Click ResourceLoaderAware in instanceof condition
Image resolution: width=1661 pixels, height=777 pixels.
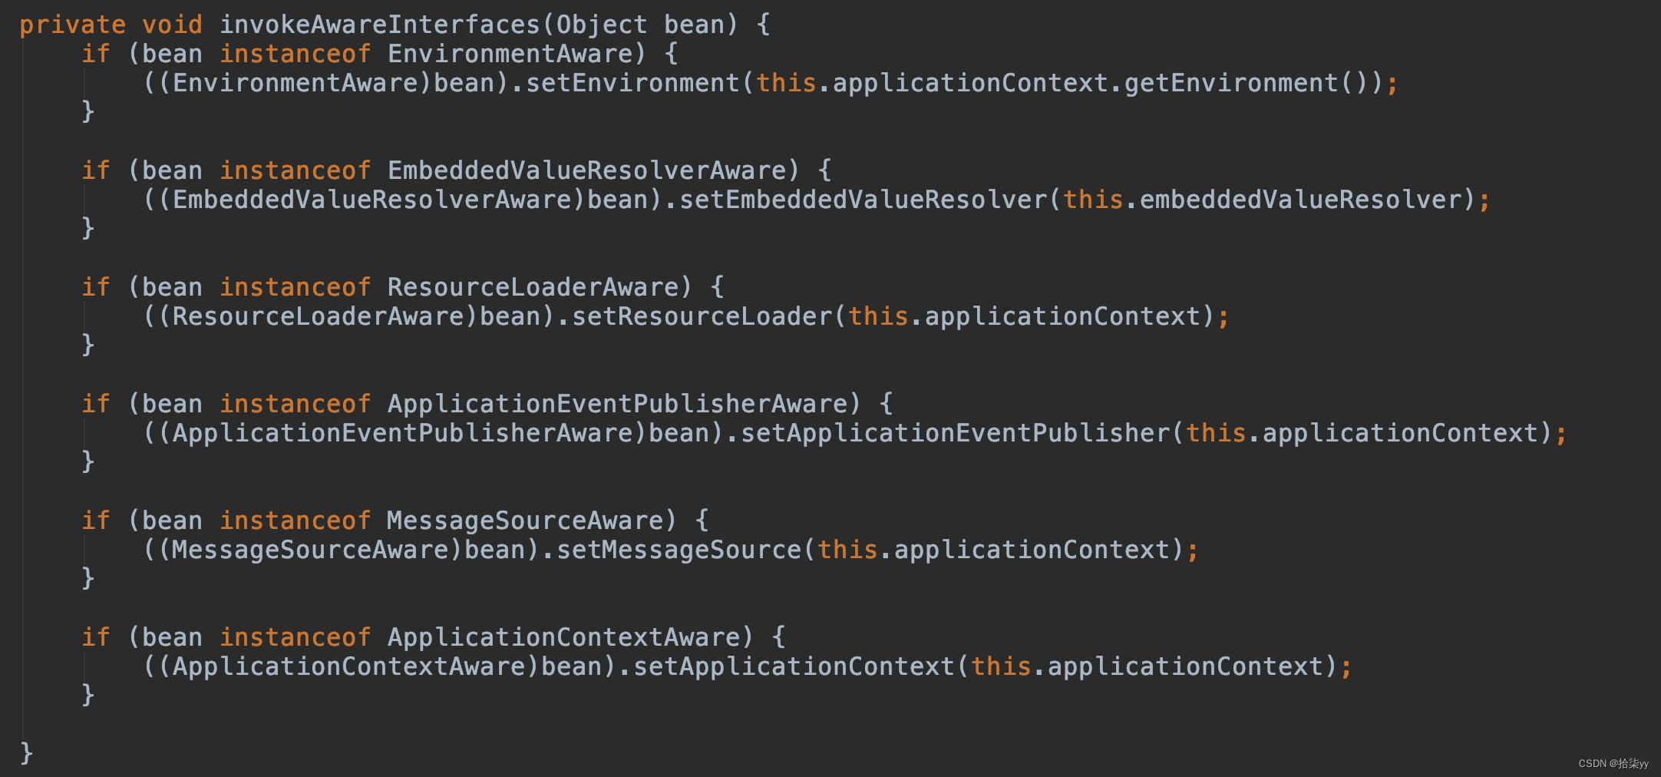(x=533, y=287)
